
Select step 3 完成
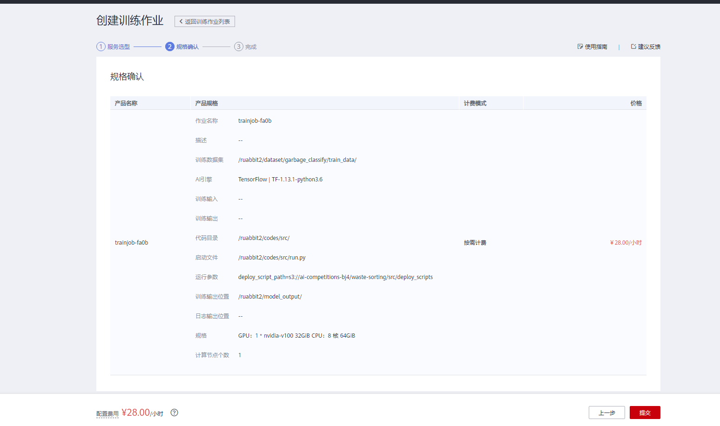245,47
